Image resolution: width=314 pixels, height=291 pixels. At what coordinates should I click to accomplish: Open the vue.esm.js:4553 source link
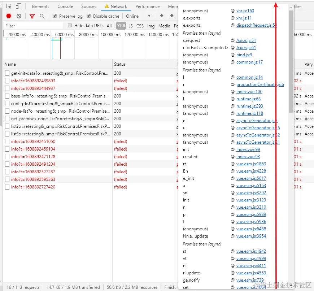click(251, 273)
